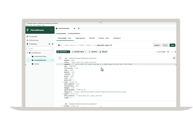193x129 pixels.
Task: Click the Generate query link
Action: coord(103,45)
